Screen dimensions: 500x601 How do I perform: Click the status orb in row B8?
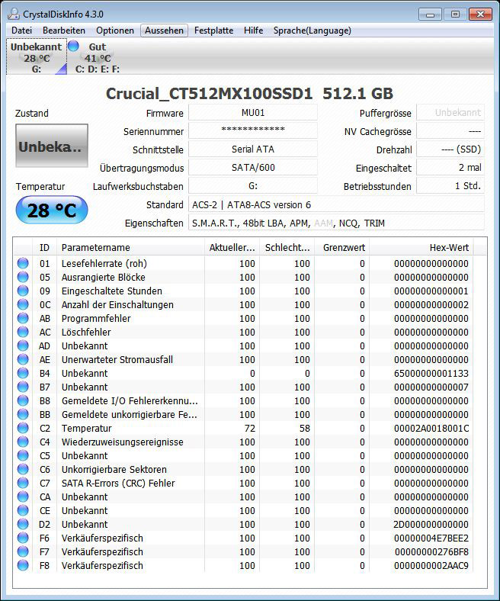(23, 400)
